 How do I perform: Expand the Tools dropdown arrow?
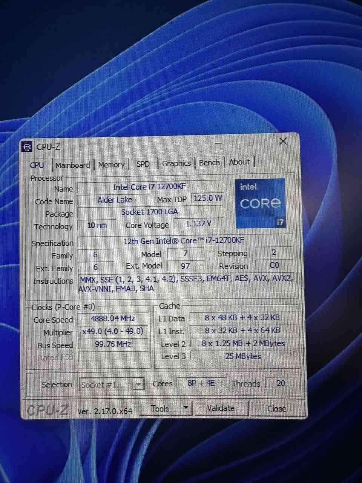(185, 408)
